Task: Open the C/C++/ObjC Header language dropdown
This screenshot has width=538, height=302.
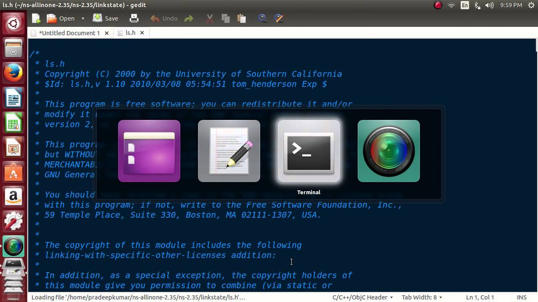Action: (x=363, y=297)
